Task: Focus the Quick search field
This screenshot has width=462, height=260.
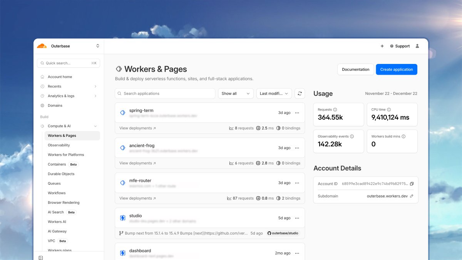Action: 69,63
